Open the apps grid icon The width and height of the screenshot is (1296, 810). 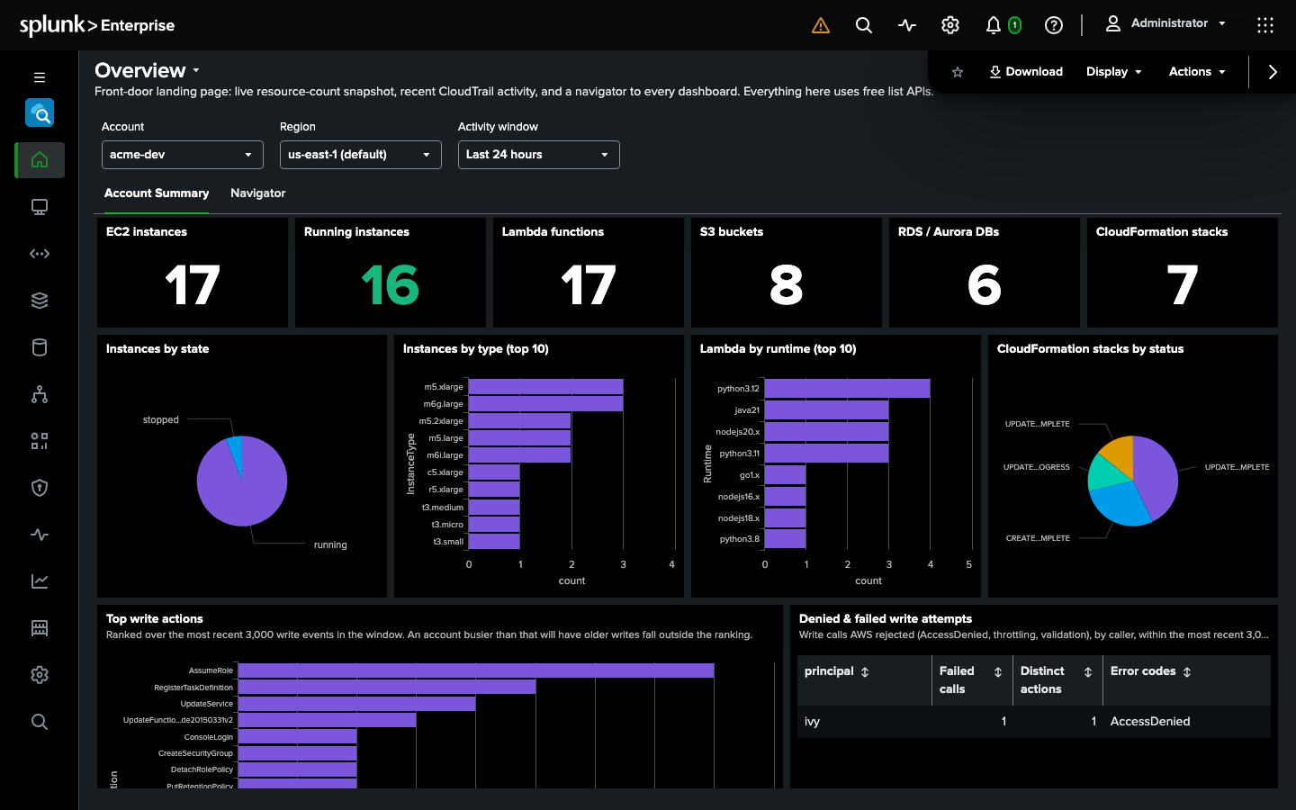coord(1265,25)
